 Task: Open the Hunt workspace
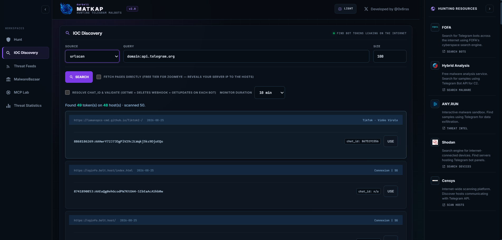point(26,39)
